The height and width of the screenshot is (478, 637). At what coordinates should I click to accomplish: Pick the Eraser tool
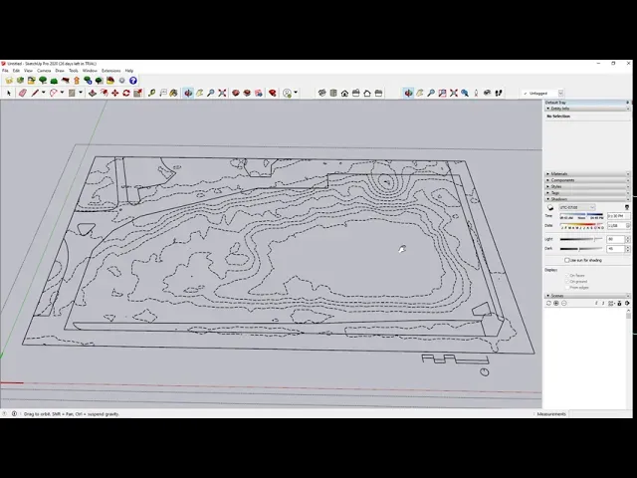pyautogui.click(x=22, y=93)
